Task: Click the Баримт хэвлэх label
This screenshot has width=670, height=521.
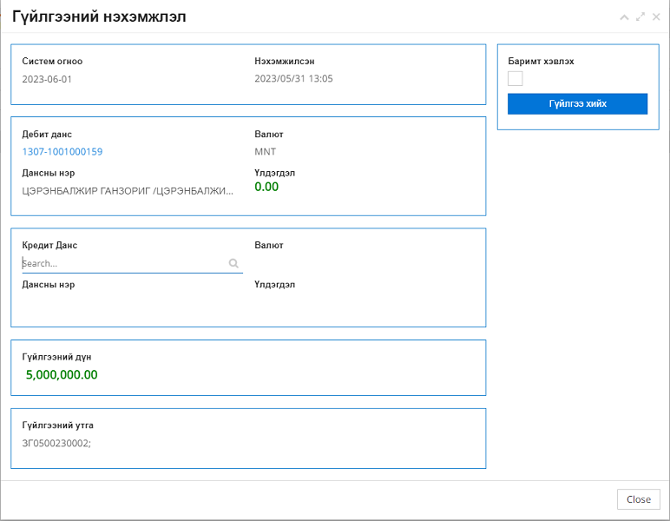Action: [541, 61]
